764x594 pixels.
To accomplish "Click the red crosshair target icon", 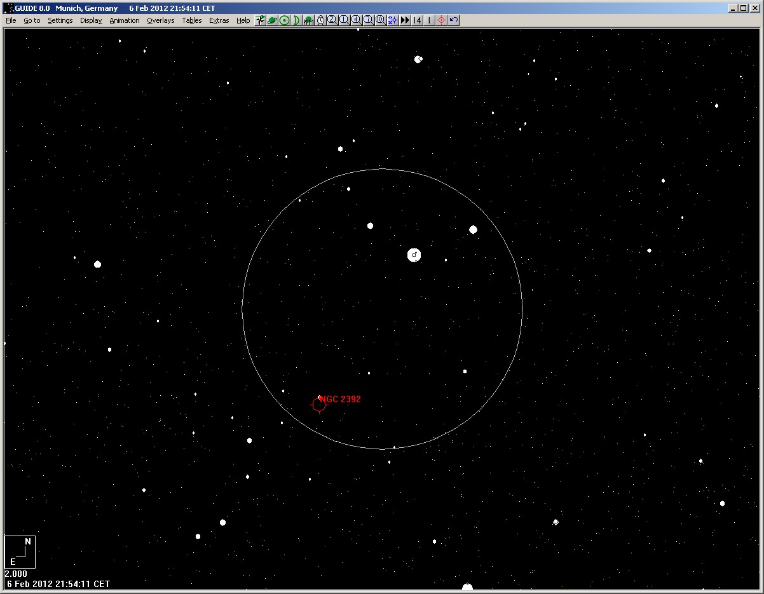I will coord(441,20).
